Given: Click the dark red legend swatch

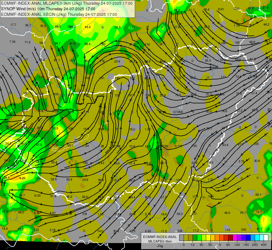Looking at the screenshot, I should (230, 238).
